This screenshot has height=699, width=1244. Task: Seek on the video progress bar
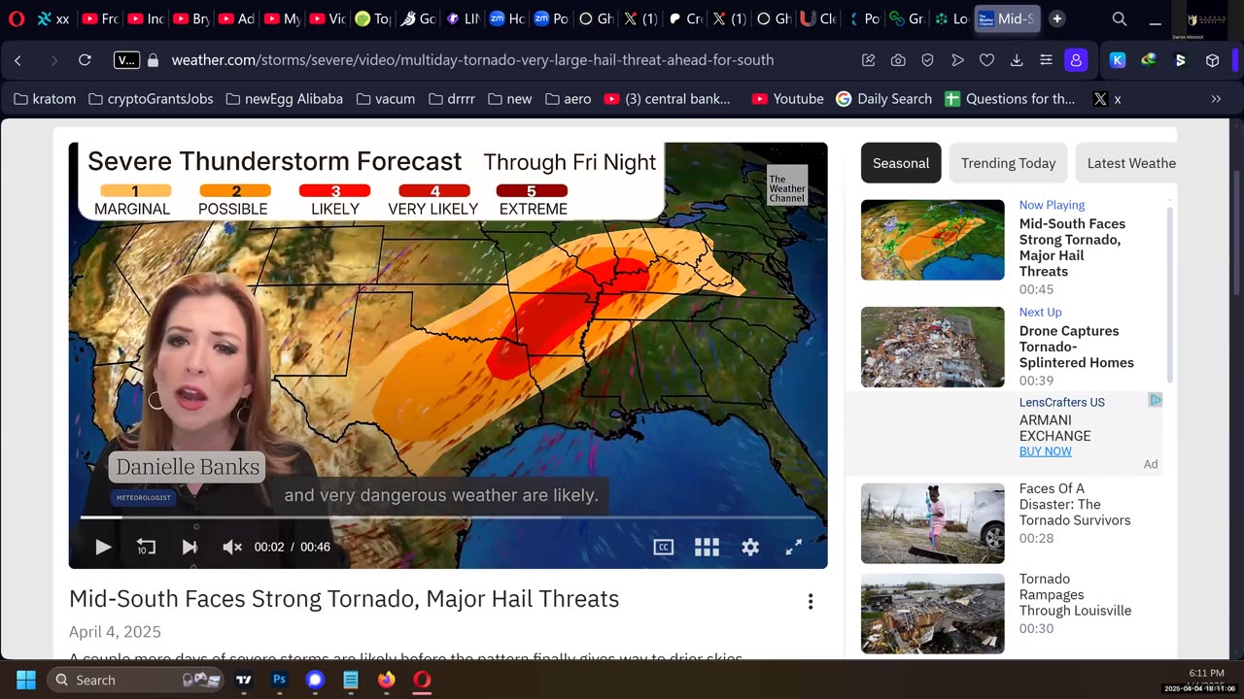(x=448, y=517)
